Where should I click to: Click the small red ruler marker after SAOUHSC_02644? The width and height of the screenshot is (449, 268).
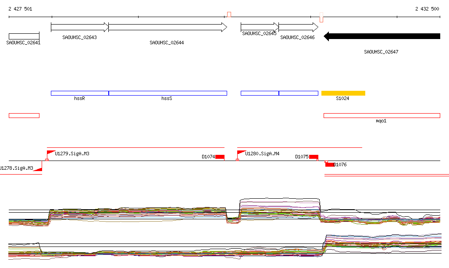click(229, 14)
